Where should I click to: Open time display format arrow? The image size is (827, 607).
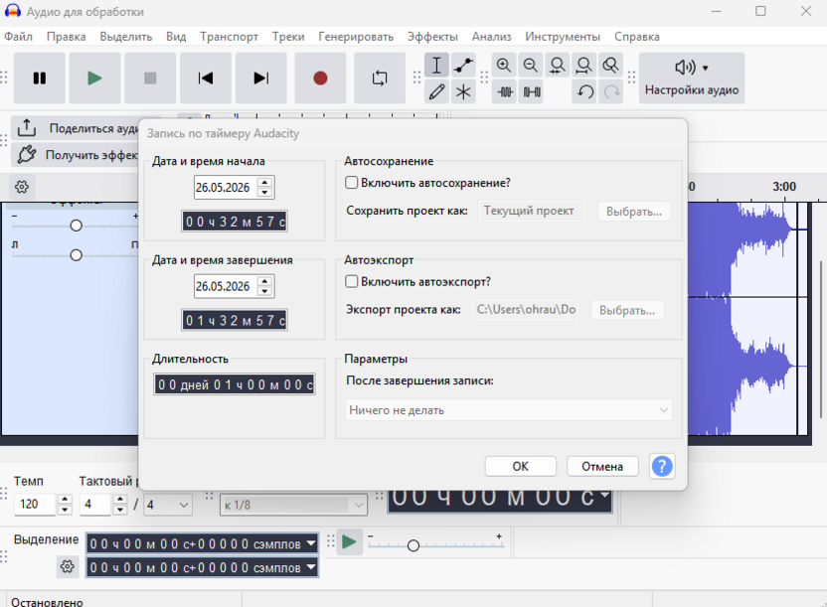point(604,495)
